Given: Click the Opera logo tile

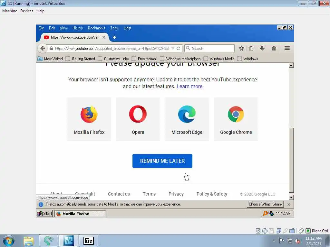Looking at the screenshot, I should [x=138, y=119].
